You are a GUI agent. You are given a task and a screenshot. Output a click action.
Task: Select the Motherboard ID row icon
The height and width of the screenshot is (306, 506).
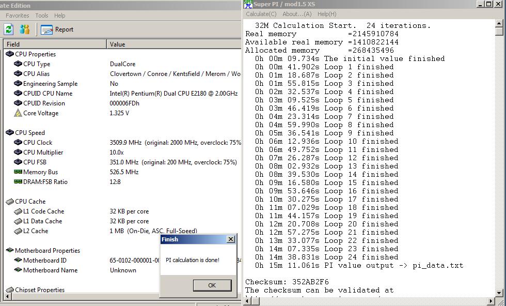18,260
